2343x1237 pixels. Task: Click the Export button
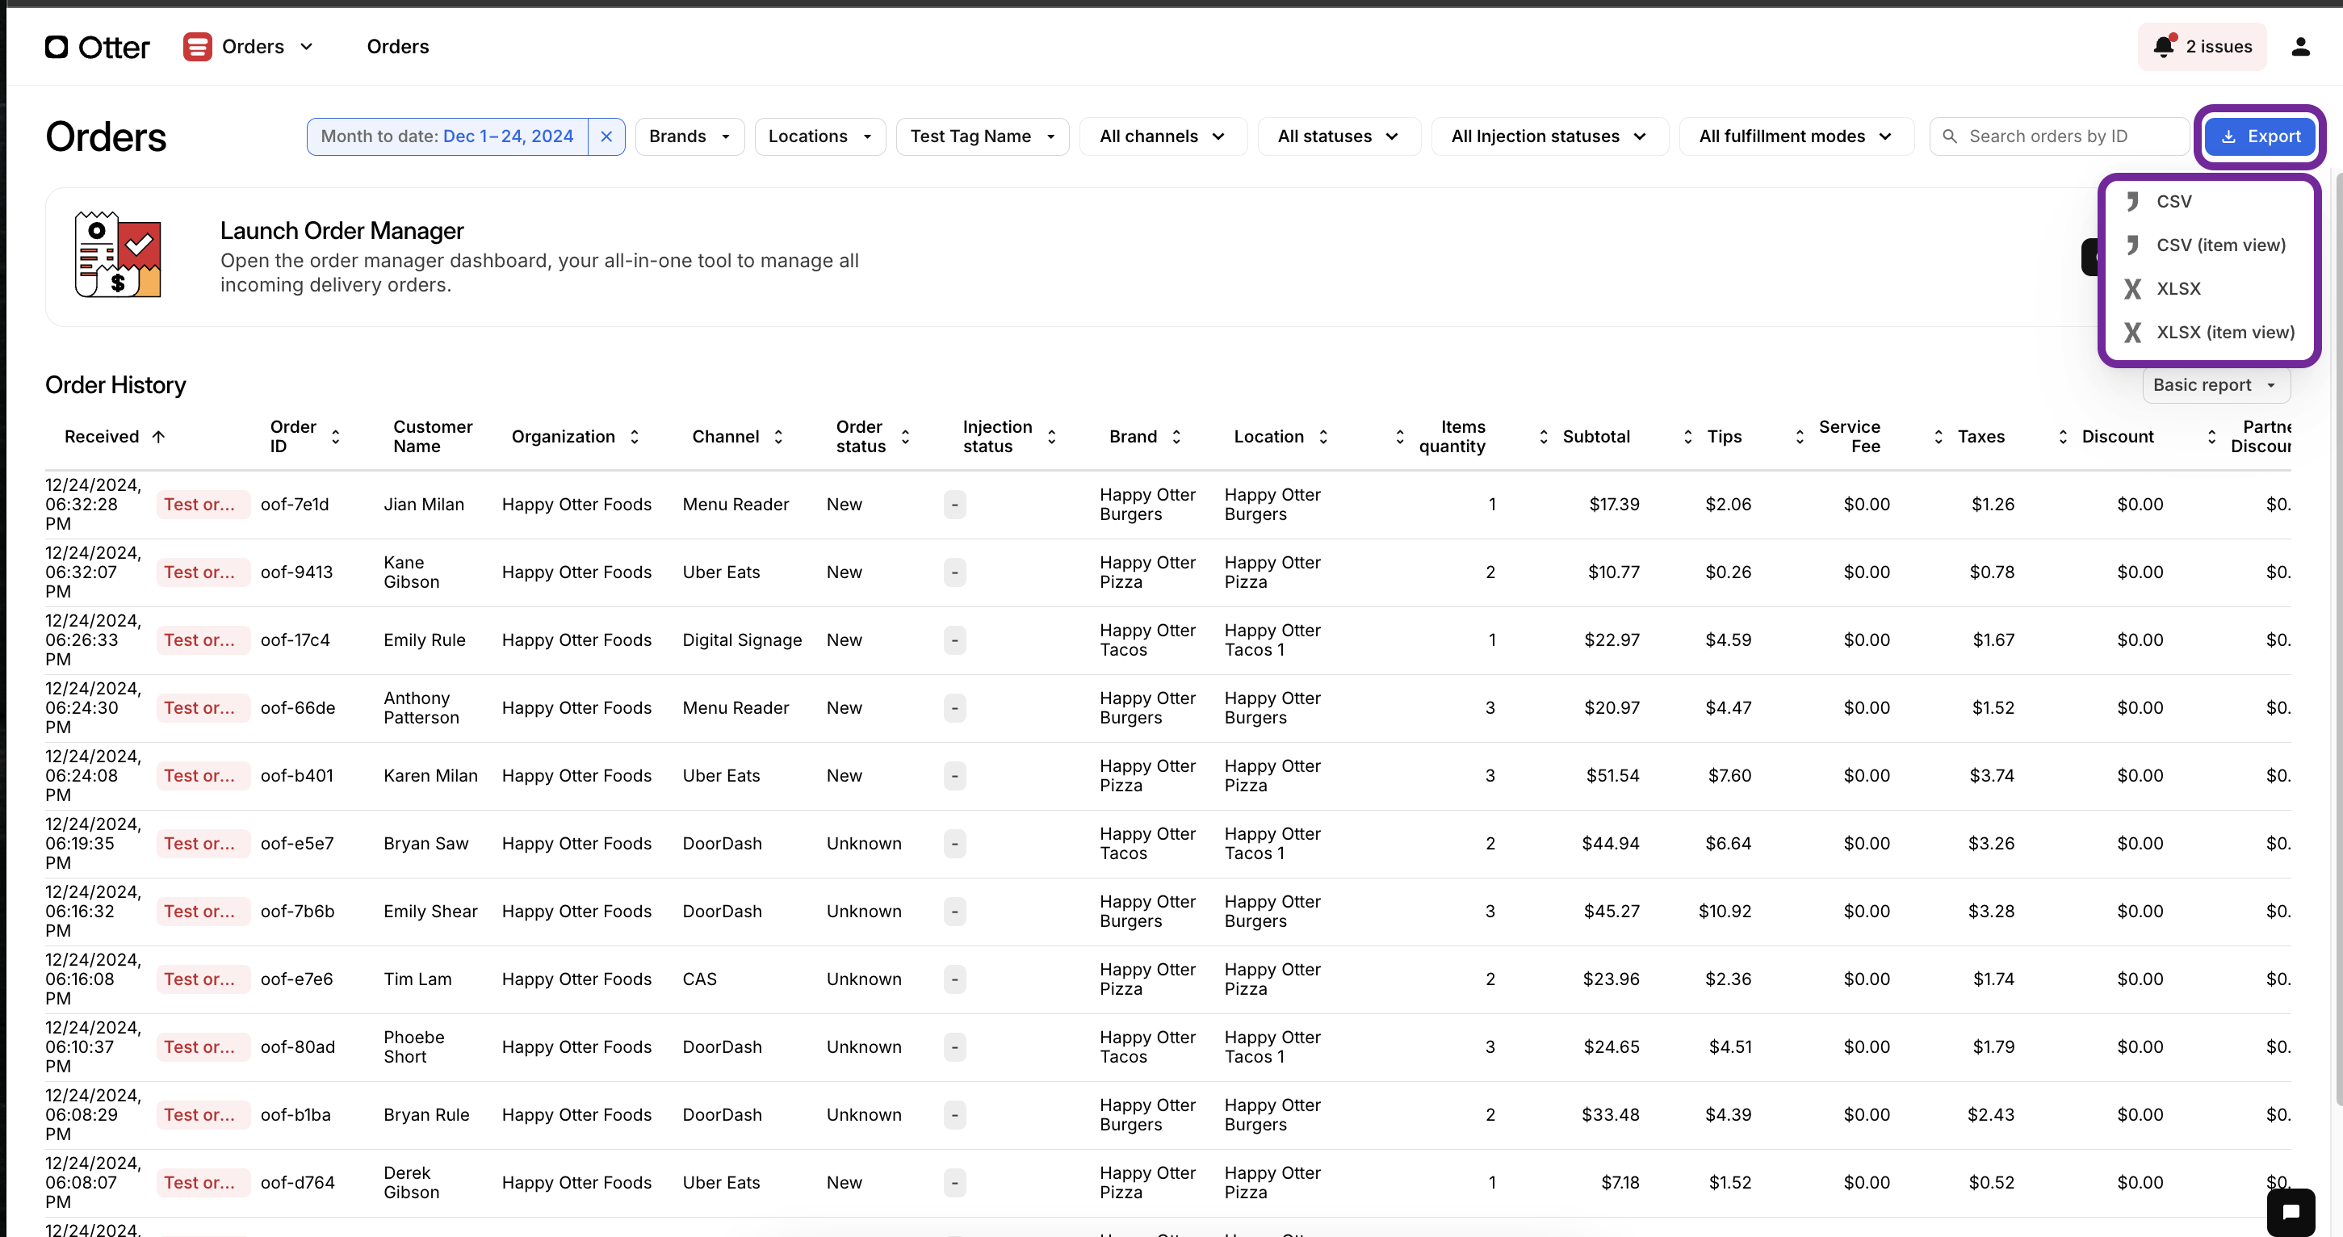(x=2259, y=136)
